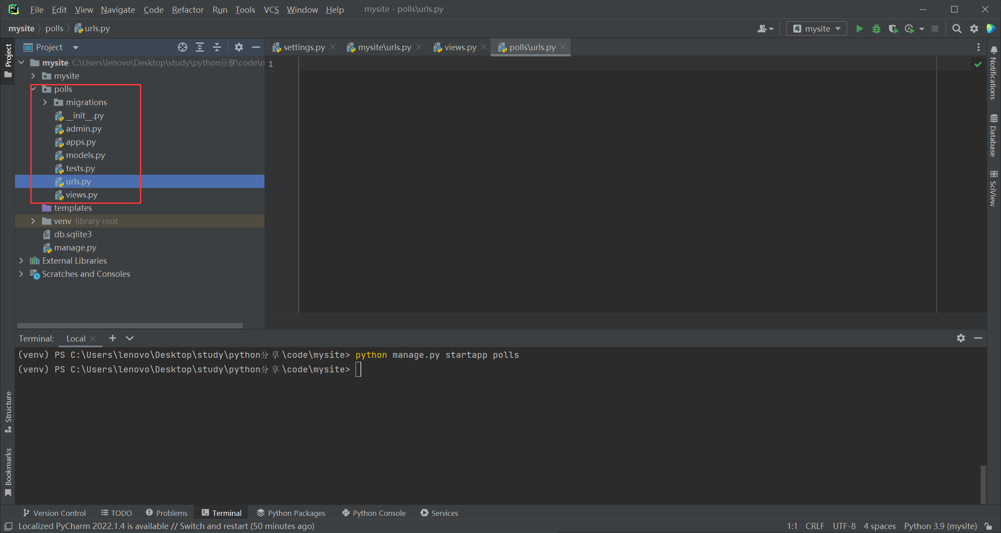Viewport: 1001px width, 533px height.
Task: Open IDE settings gear in top toolbar
Action: tap(974, 29)
